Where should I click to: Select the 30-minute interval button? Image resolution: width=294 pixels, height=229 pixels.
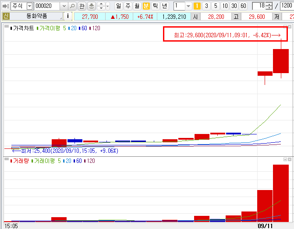pyautogui.click(x=234, y=6)
